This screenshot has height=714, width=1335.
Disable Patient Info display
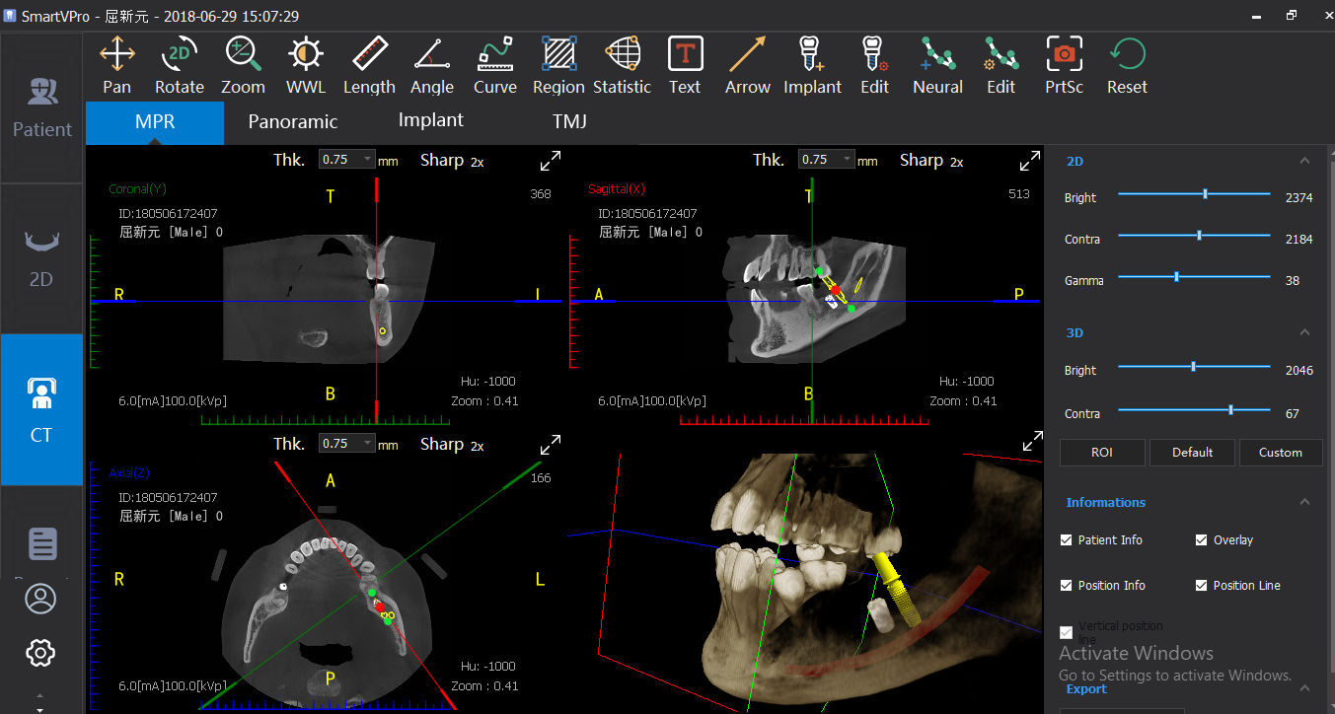coord(1066,539)
